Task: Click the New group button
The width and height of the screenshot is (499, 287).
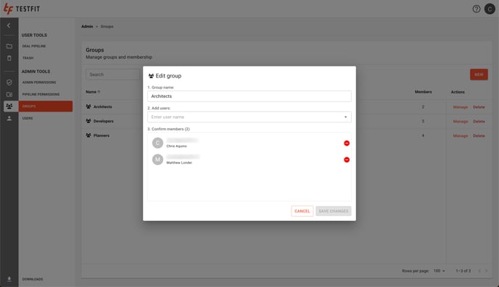Action: (479, 75)
